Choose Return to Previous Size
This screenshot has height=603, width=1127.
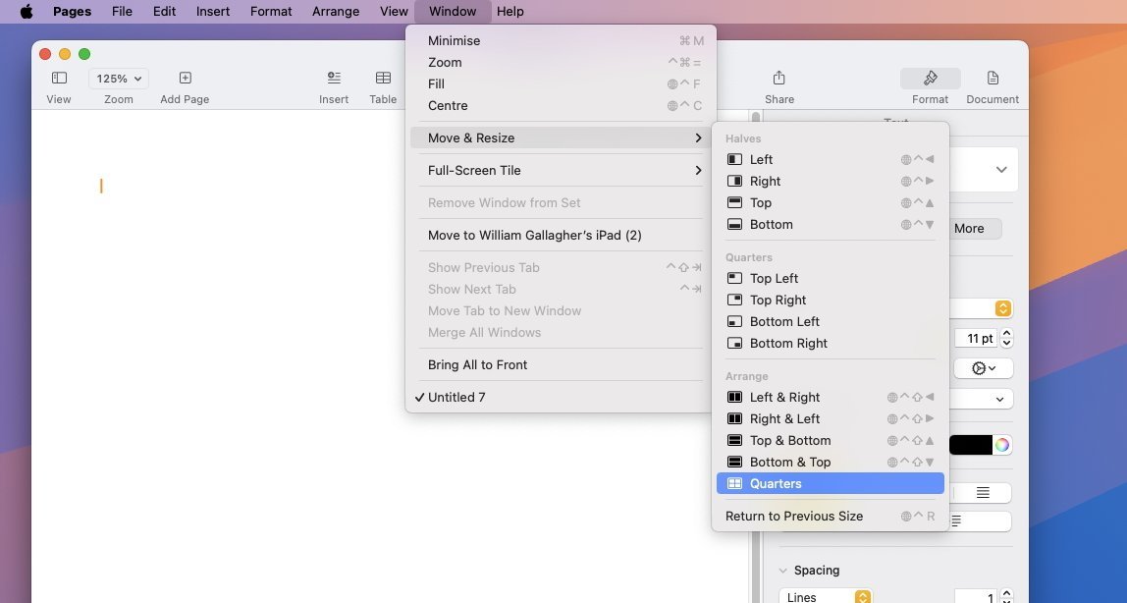[831, 516]
